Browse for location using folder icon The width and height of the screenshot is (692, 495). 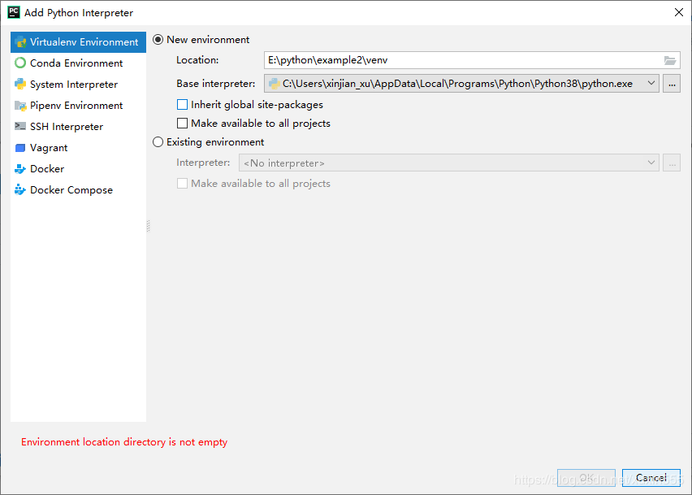(x=670, y=60)
